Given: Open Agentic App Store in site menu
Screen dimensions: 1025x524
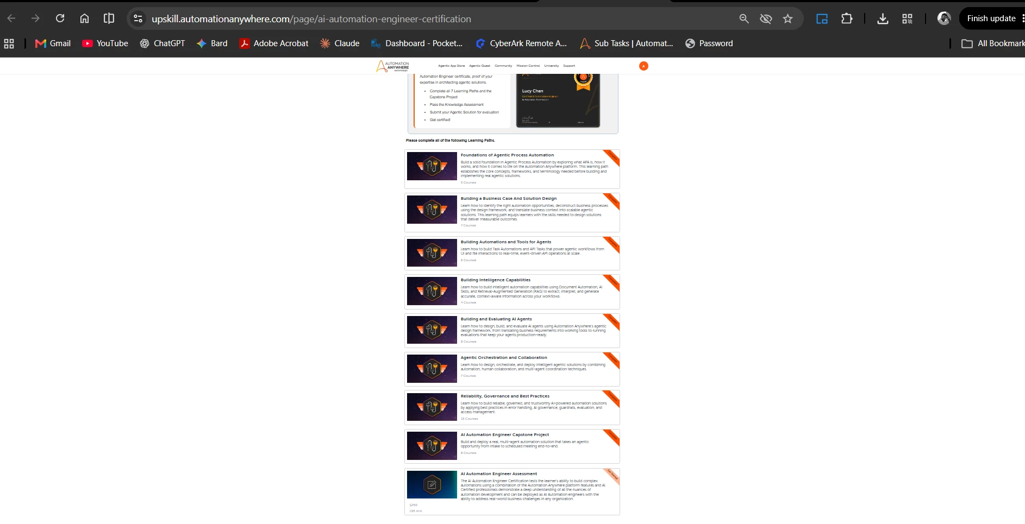Looking at the screenshot, I should point(452,66).
